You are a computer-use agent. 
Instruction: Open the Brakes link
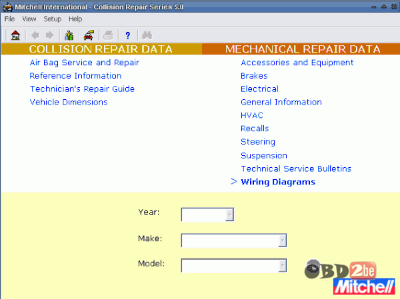(x=254, y=76)
